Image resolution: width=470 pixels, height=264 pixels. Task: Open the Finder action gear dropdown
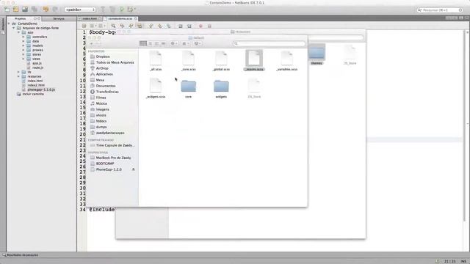(174, 44)
